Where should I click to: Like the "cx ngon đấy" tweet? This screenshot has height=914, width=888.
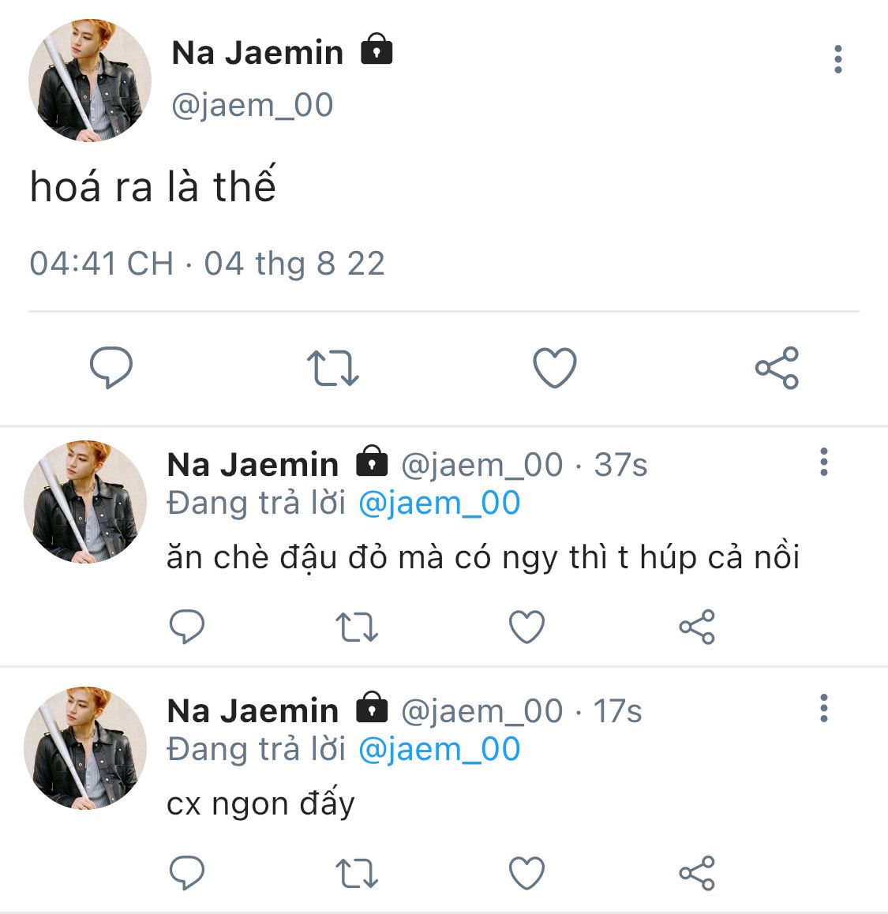point(526,873)
